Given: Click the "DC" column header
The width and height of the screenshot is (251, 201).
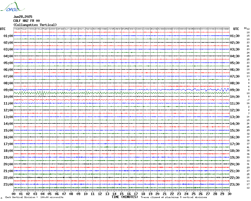Looking at the screenshot, I should point(245,28).
